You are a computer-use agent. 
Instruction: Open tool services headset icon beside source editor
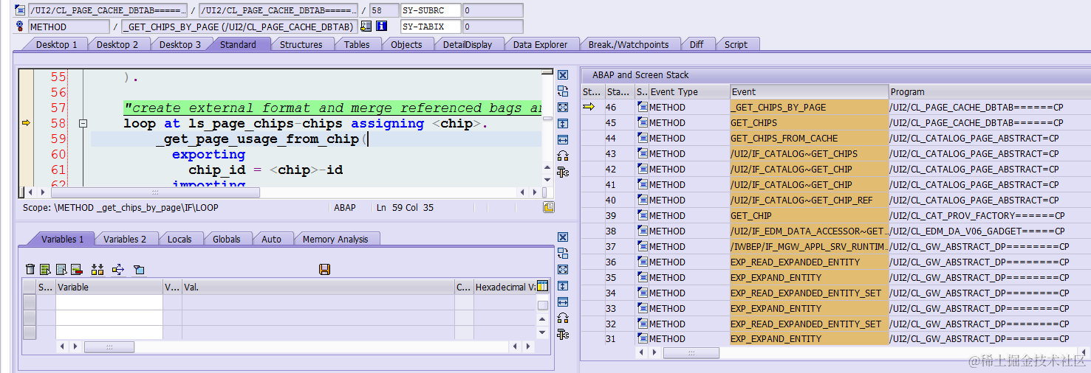pos(563,156)
